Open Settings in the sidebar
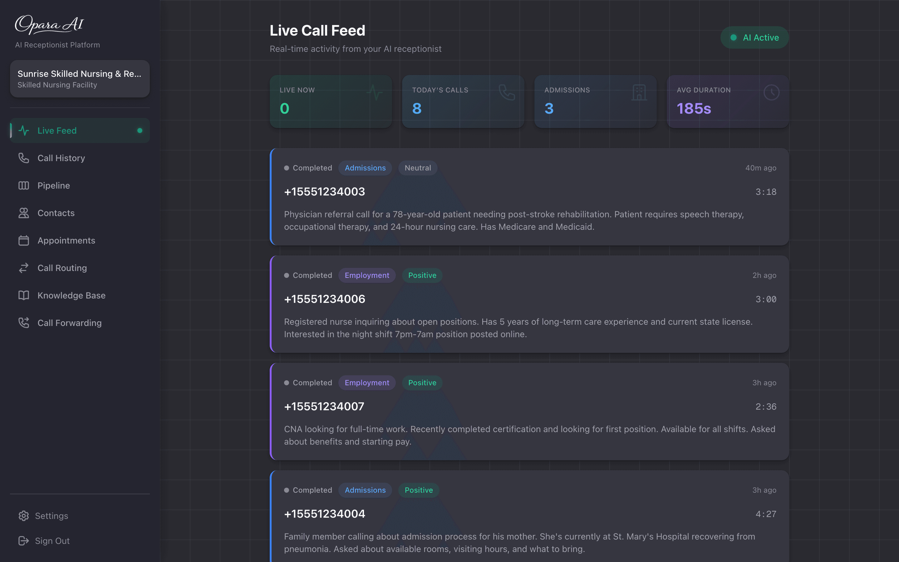Viewport: 899px width, 562px height. [80, 516]
